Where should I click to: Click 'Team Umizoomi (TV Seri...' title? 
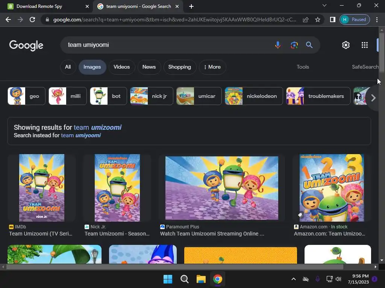click(x=41, y=234)
